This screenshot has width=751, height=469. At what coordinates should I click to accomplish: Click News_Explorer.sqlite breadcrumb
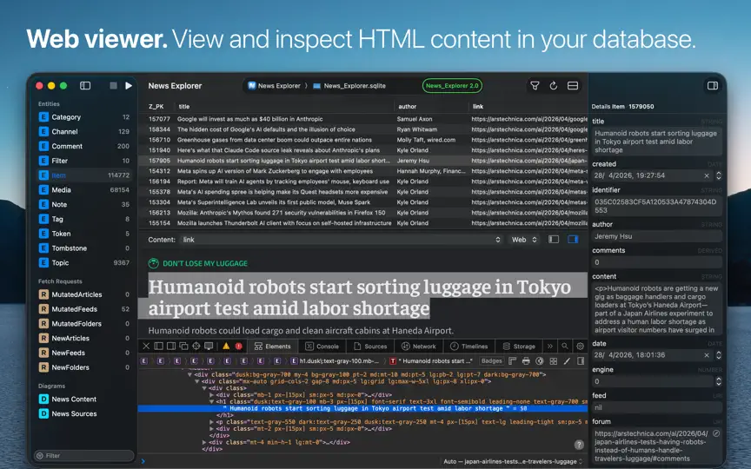[349, 86]
